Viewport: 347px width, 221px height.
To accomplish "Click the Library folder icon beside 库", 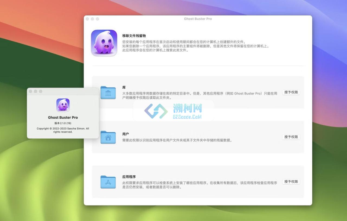I will [108, 93].
